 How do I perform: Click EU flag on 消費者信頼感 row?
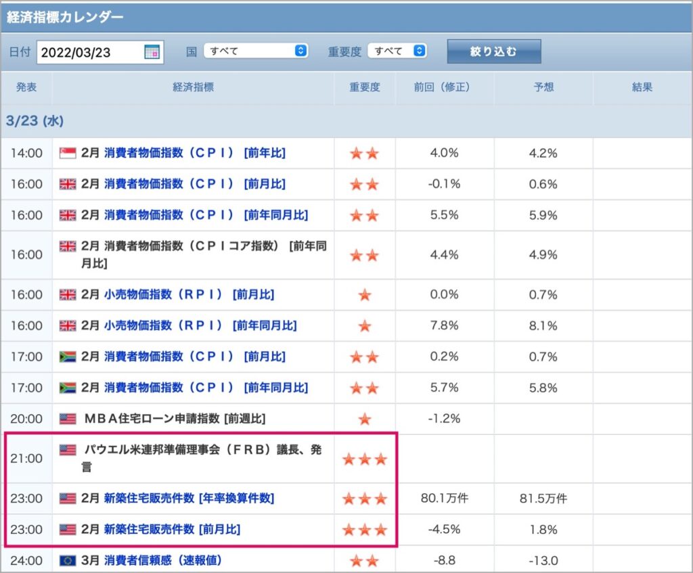(68, 561)
